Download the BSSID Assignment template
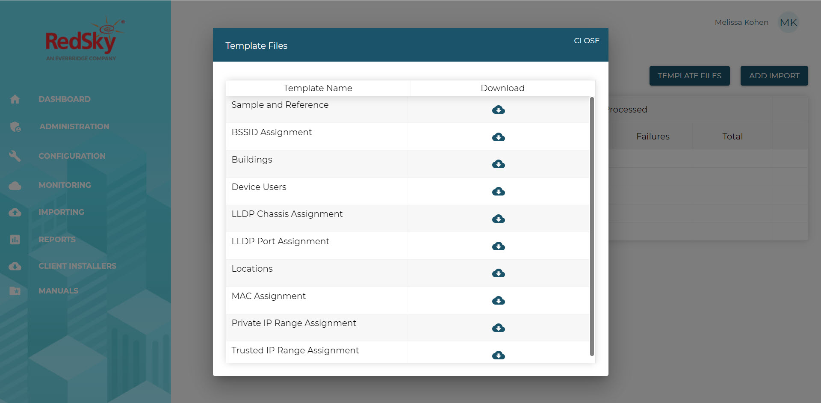 pos(499,137)
